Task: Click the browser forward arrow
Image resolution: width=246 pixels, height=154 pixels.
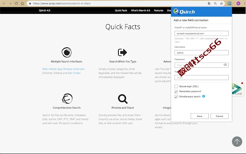Action: pyautogui.click(x=10, y=3)
